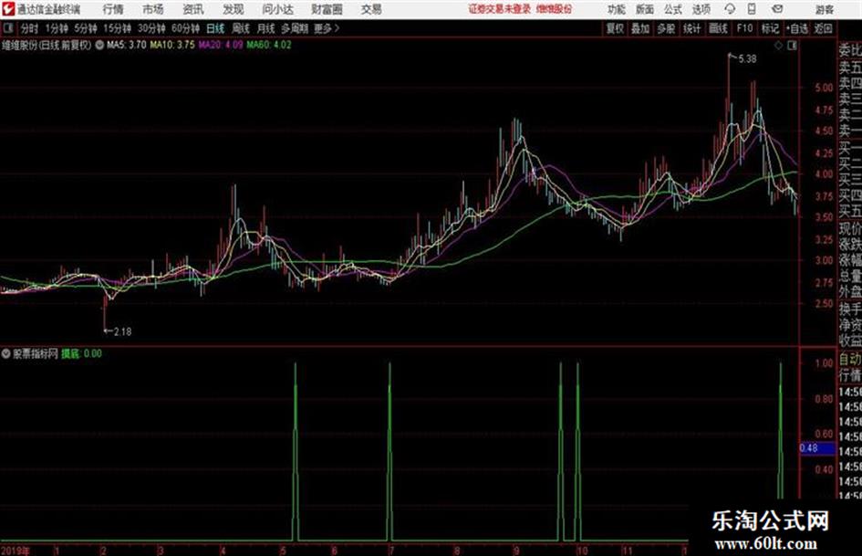Click the 复权 toolbar button
862x556 pixels.
point(615,28)
